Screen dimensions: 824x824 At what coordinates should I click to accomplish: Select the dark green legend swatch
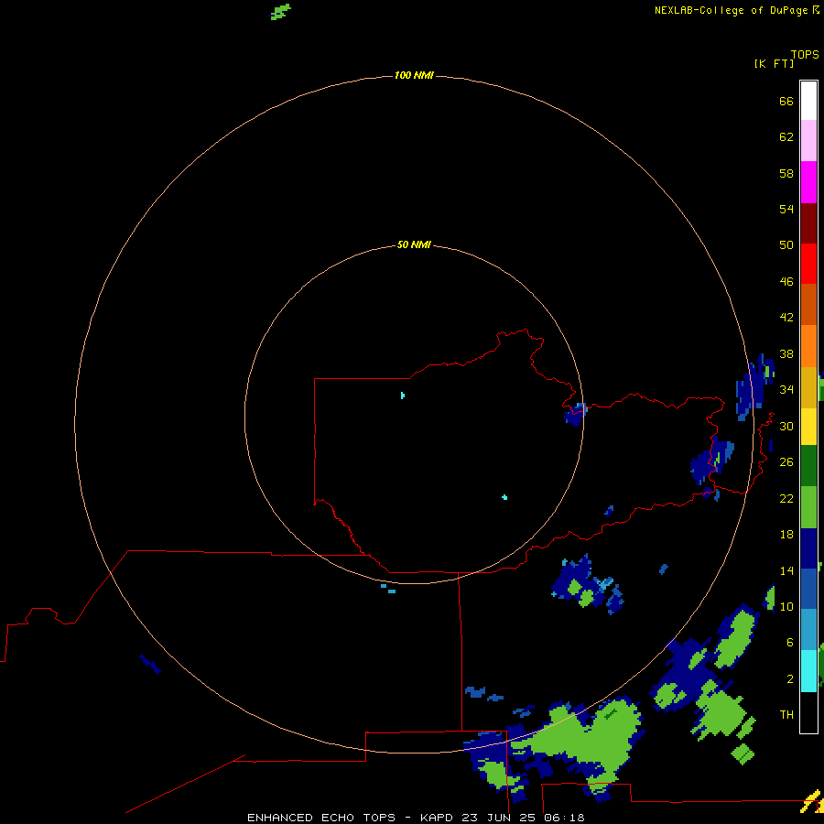pyautogui.click(x=808, y=466)
